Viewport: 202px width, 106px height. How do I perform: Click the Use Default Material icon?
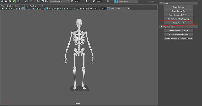pos(49,9)
